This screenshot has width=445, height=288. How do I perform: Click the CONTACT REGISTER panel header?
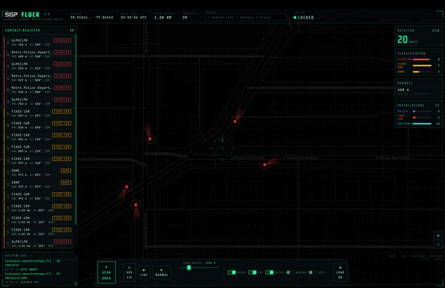click(39, 30)
